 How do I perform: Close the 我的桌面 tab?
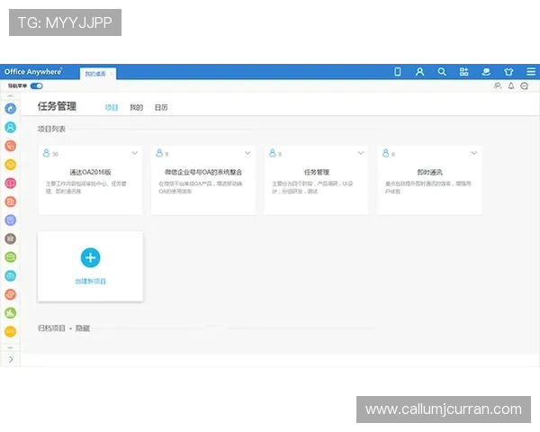click(111, 74)
